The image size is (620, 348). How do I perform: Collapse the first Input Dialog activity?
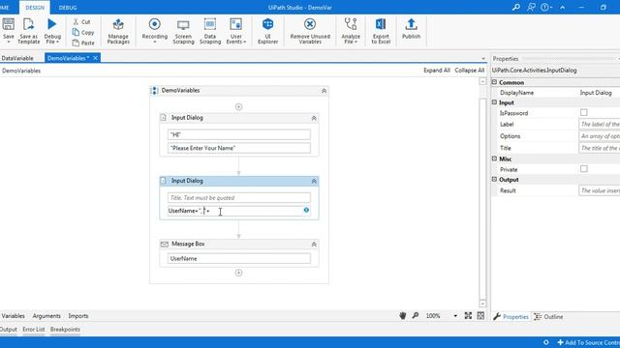coord(314,118)
